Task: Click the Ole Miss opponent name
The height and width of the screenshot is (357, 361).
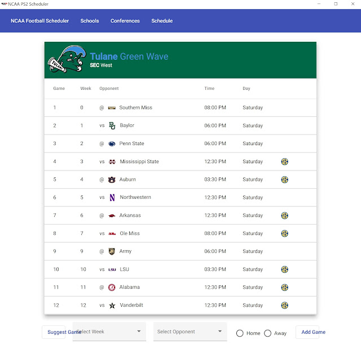Action: click(x=129, y=233)
